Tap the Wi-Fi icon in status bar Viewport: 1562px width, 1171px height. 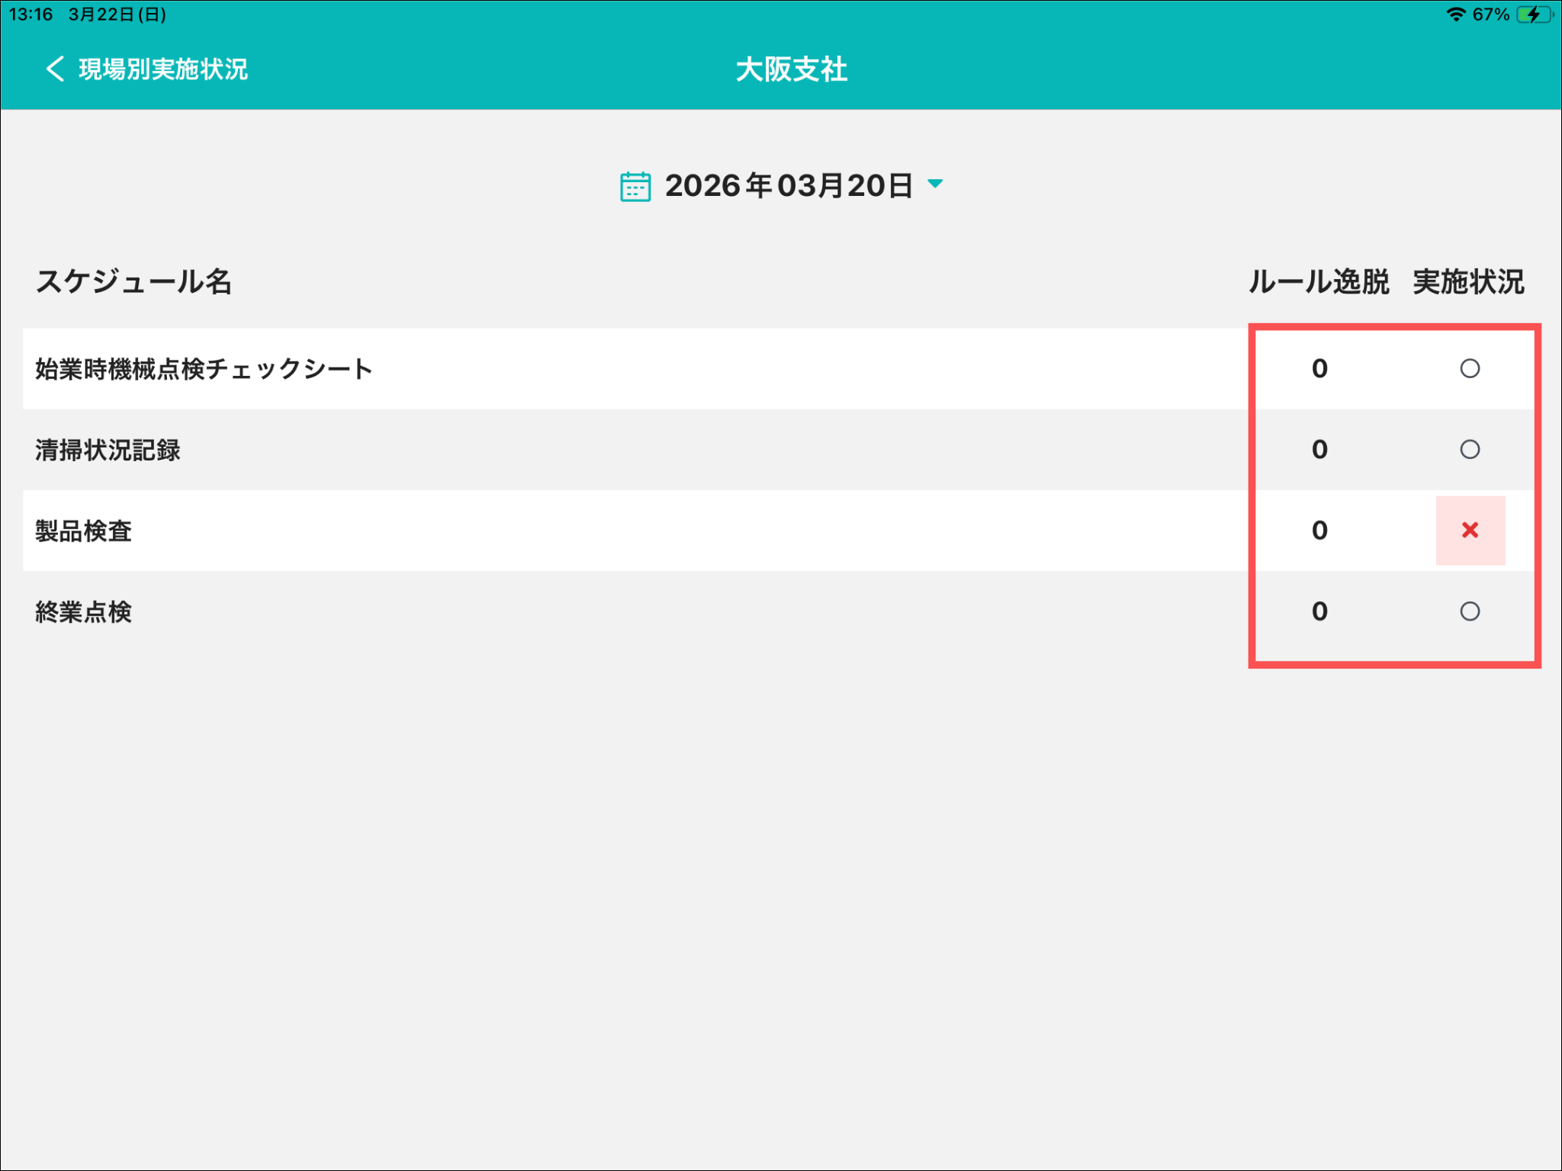1455,14
